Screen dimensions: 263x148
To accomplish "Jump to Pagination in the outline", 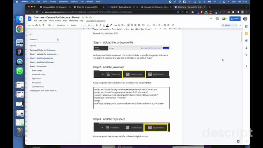I will tap(36, 79).
